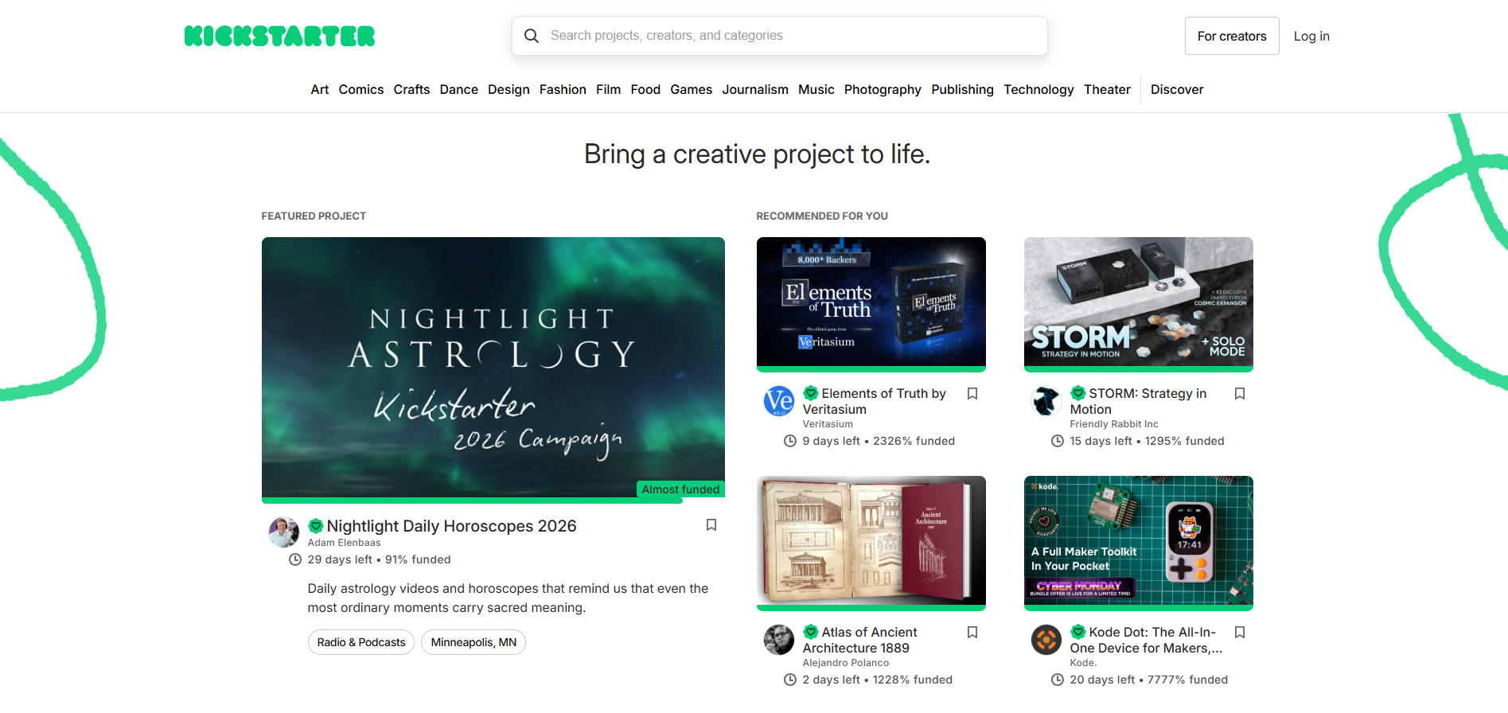Screen dimensions: 1508x713
Task: Bookmark Atlas of Ancient Architecture 1889
Action: point(972,633)
